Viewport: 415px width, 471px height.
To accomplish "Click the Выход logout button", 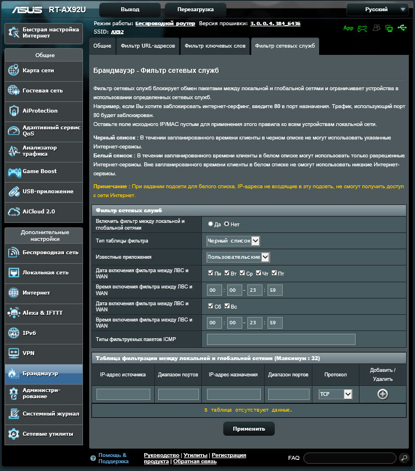I will [x=130, y=10].
